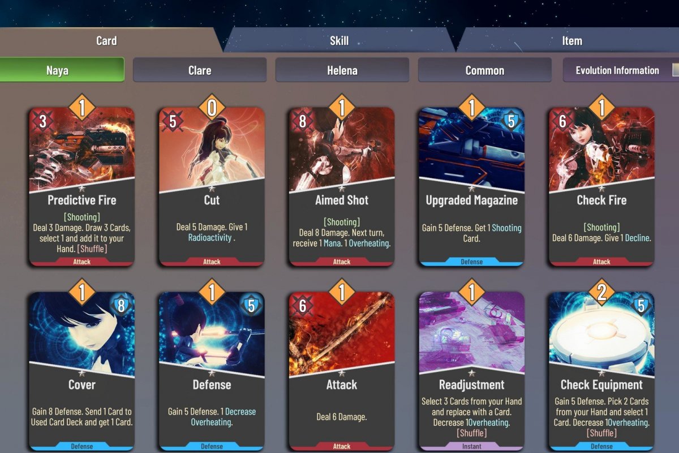Click the cost diamond on Readjustment card

pos(472,292)
